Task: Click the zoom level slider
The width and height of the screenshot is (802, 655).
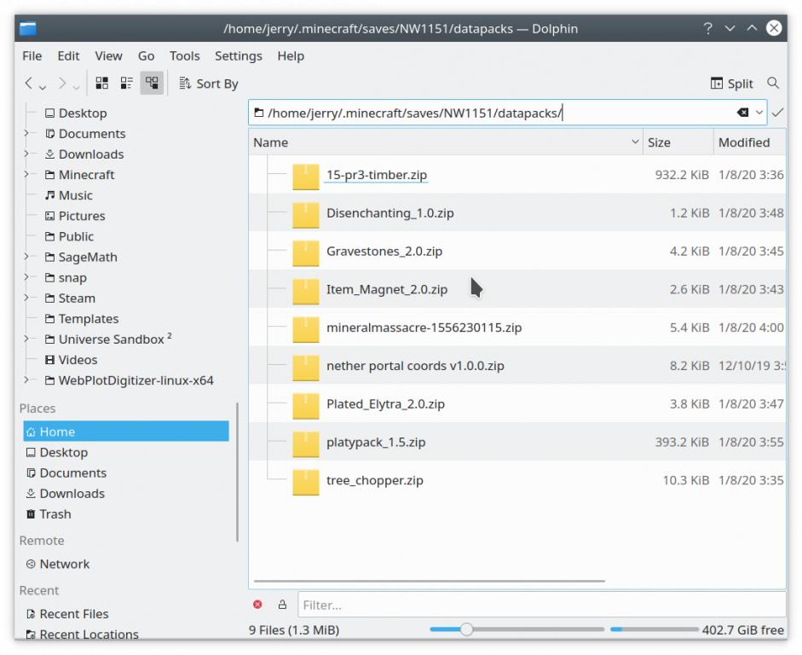Action: tap(466, 629)
